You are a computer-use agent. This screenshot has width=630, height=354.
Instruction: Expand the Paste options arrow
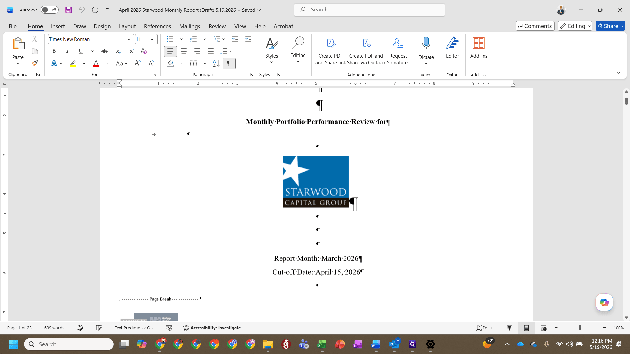pyautogui.click(x=18, y=64)
